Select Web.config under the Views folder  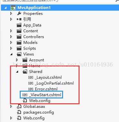40,101
